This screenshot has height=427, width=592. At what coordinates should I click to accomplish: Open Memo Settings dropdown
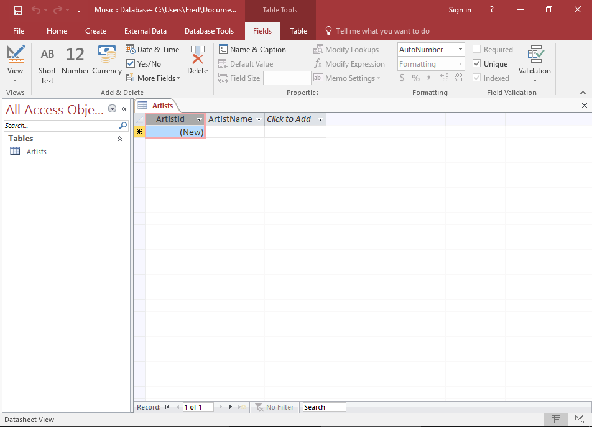(347, 78)
